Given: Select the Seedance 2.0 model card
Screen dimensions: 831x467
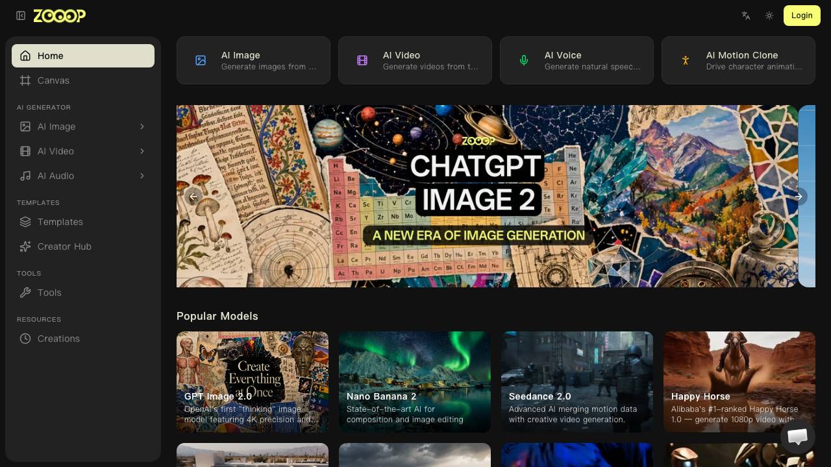Looking at the screenshot, I should 577,382.
